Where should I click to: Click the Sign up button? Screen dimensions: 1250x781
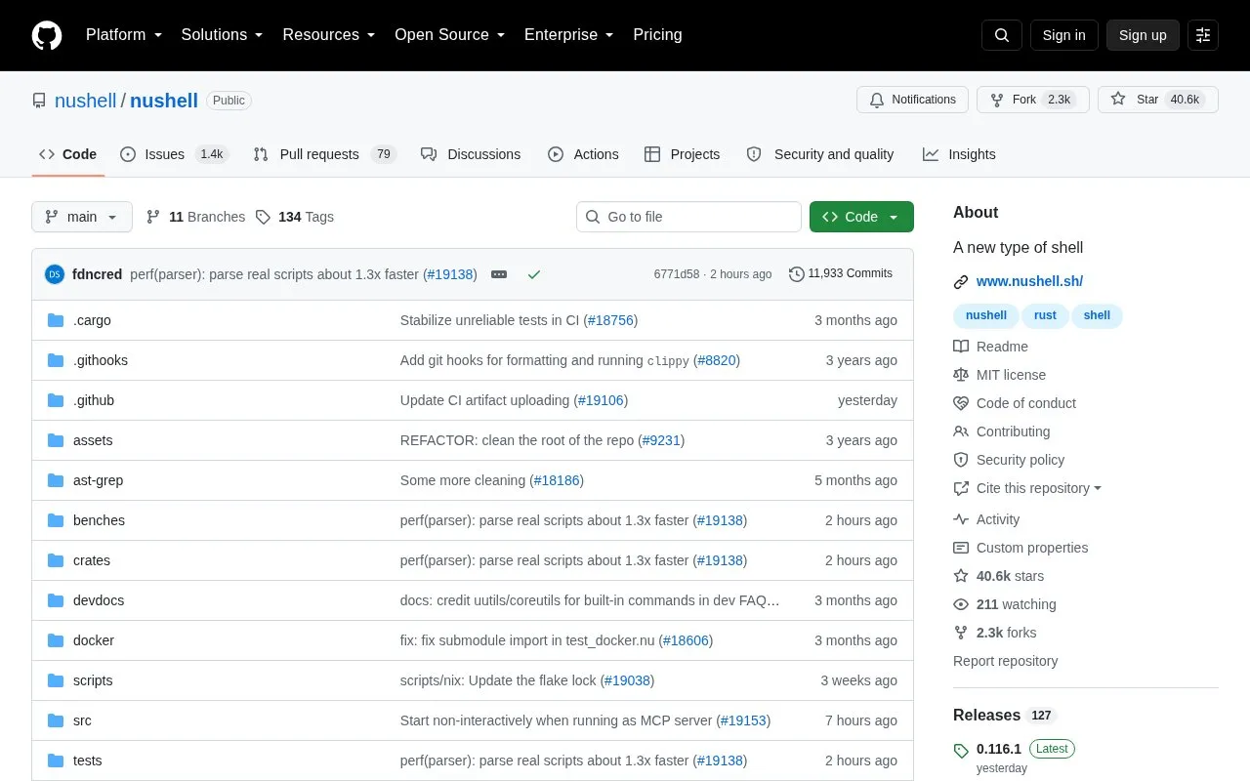pyautogui.click(x=1143, y=35)
